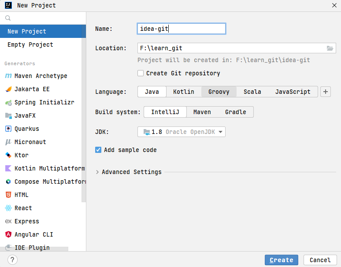Image resolution: width=341 pixels, height=267 pixels.
Task: Open Kotlin Multiplatform generator entry
Action: click(41, 168)
